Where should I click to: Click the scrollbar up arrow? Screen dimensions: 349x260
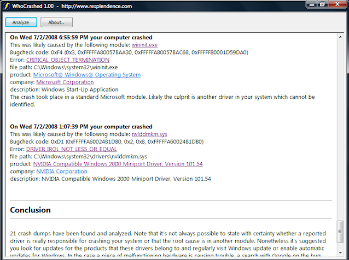340,37
